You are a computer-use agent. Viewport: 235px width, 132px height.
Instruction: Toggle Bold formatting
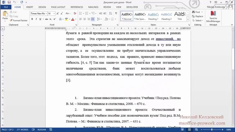[x=32, y=19]
